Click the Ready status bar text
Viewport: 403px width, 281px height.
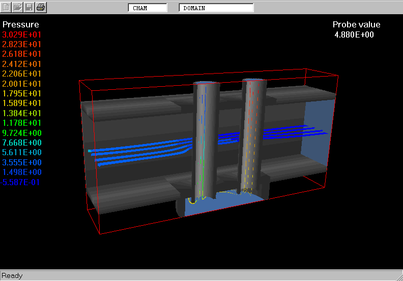[12, 276]
